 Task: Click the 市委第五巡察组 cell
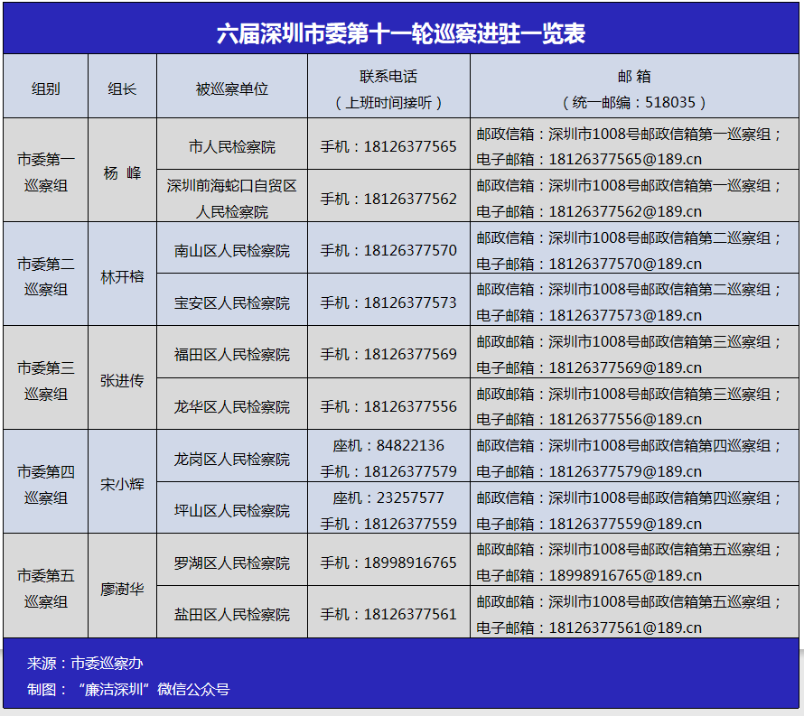click(x=45, y=588)
